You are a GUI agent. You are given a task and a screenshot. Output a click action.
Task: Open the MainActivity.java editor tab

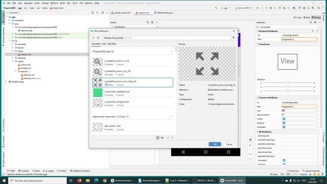pyautogui.click(x=165, y=13)
